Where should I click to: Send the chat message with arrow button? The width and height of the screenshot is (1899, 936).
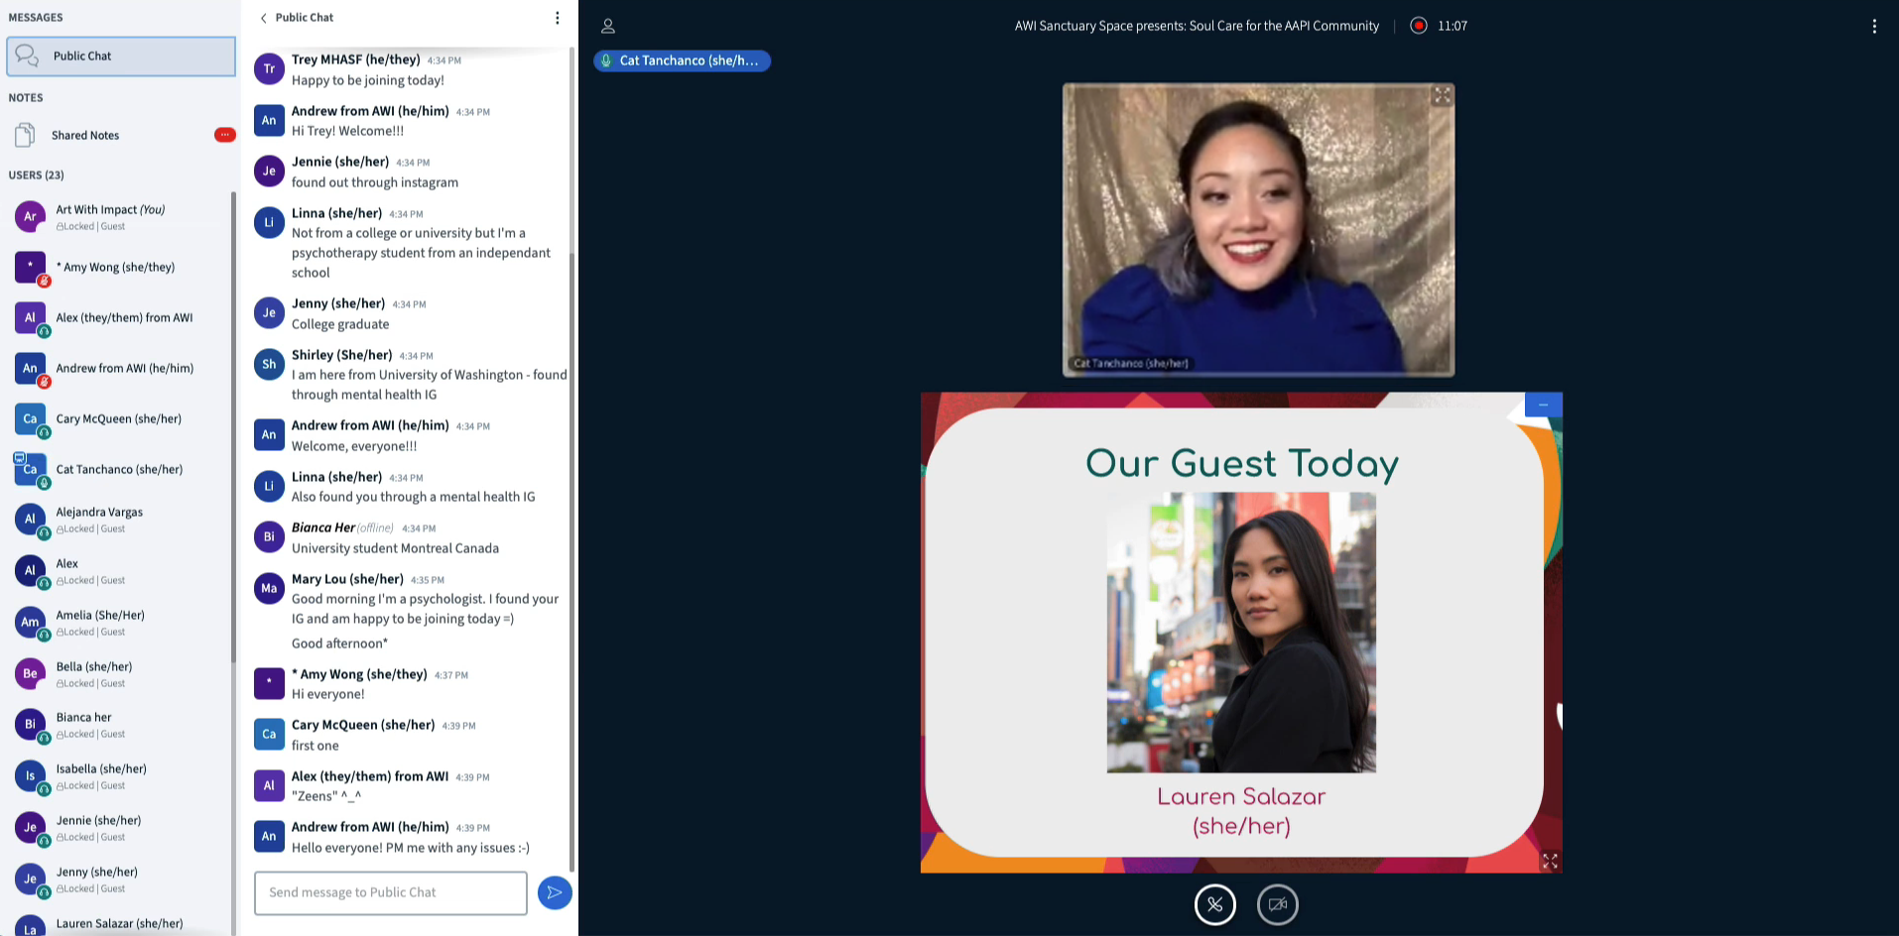click(555, 892)
